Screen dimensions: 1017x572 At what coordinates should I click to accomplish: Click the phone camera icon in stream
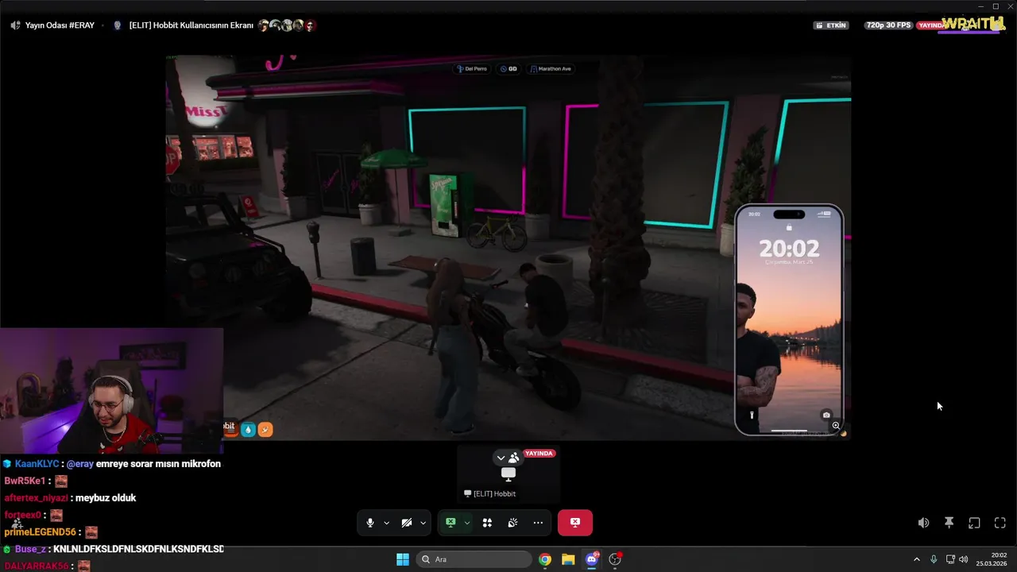pos(826,415)
